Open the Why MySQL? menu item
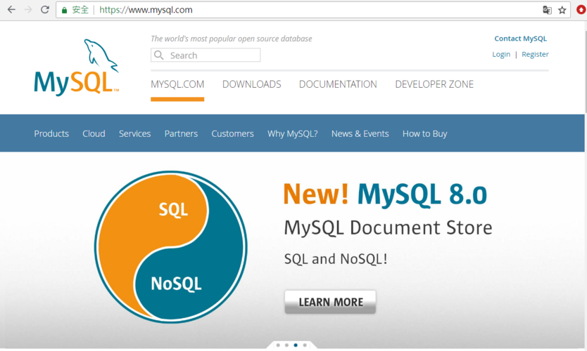 [x=292, y=133]
